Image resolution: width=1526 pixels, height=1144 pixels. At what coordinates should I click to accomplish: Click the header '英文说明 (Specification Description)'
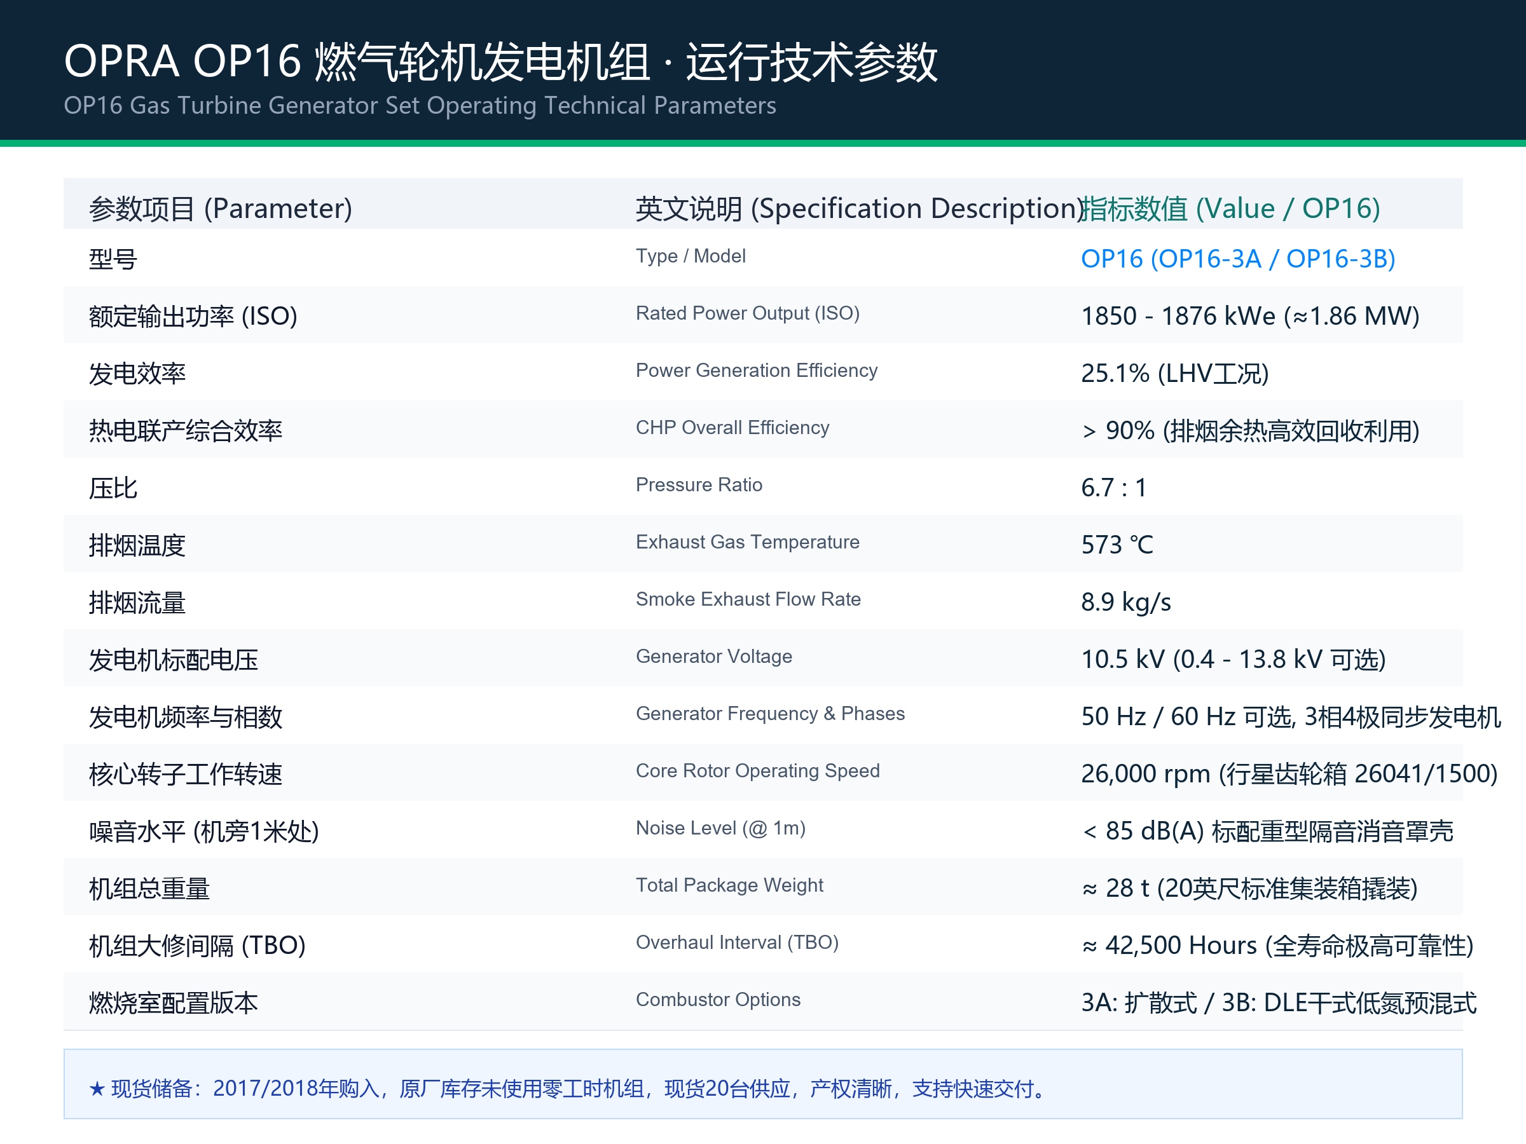pos(860,208)
